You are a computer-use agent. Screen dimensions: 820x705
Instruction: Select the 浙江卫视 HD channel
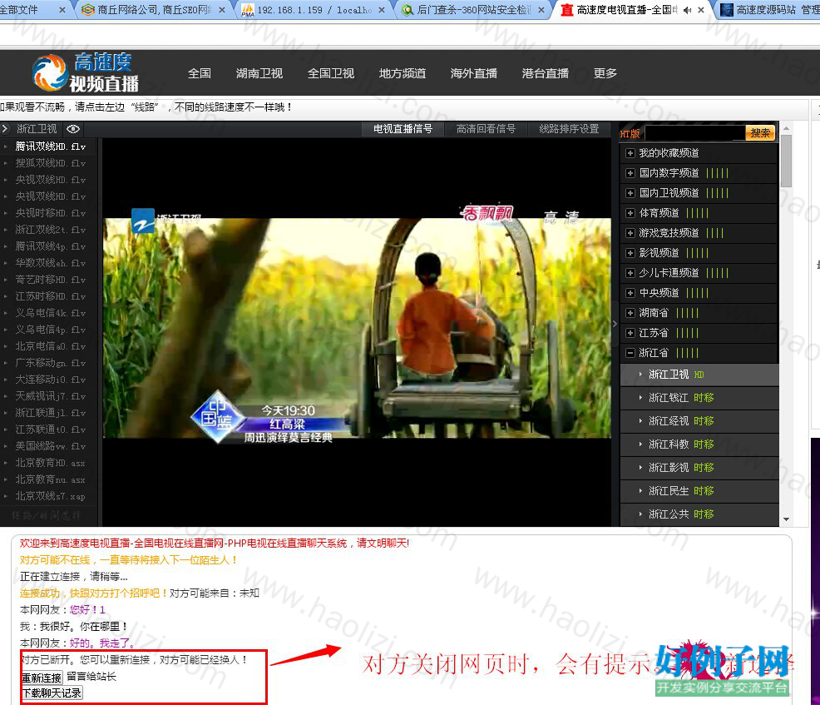[699, 375]
